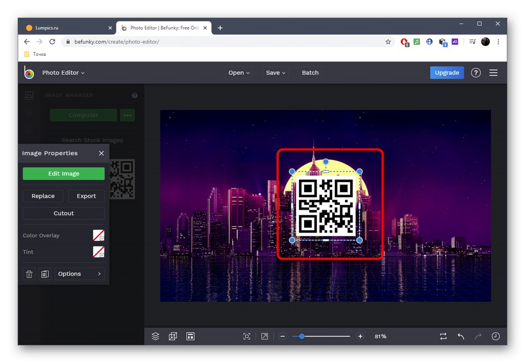525x363 pixels.
Task: Click the bottom-right resize handle of QR code
Action: (360, 240)
